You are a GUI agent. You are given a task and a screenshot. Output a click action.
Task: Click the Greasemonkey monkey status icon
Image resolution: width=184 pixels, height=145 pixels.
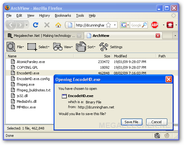point(167,136)
